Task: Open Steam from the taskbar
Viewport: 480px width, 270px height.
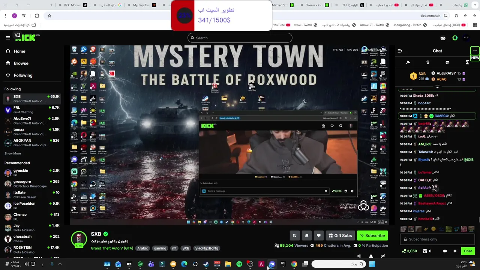Action: pyautogui.click(x=206, y=264)
